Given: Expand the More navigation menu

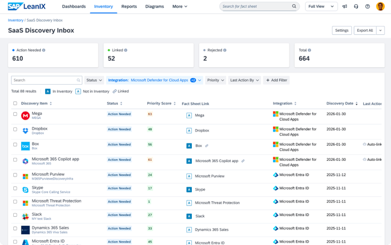Looking at the screenshot, I should pos(180,7).
